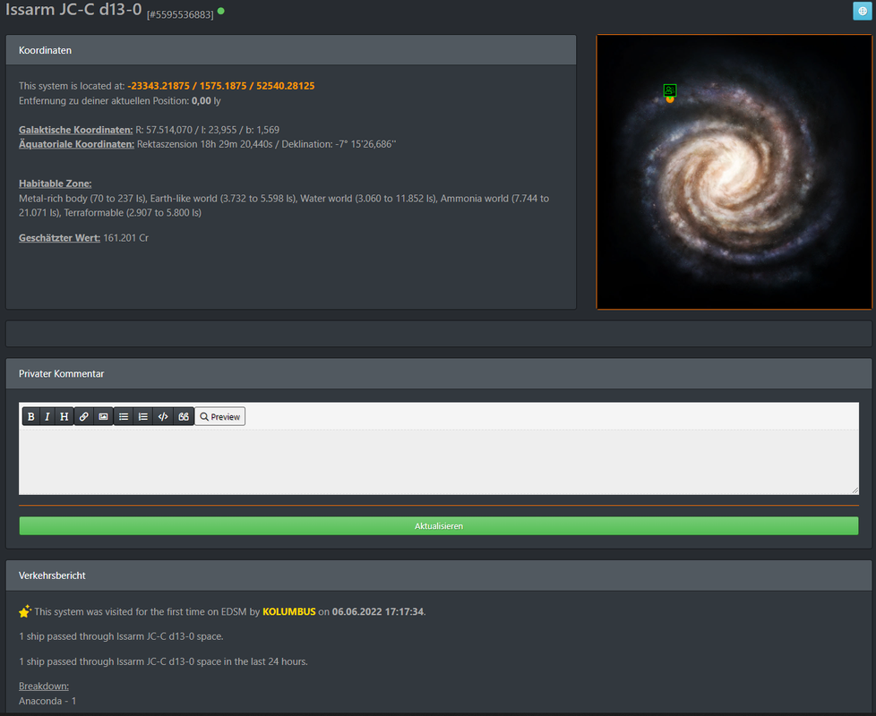876x716 pixels.
Task: Click the system ID #5595536883 text
Action: click(x=180, y=14)
